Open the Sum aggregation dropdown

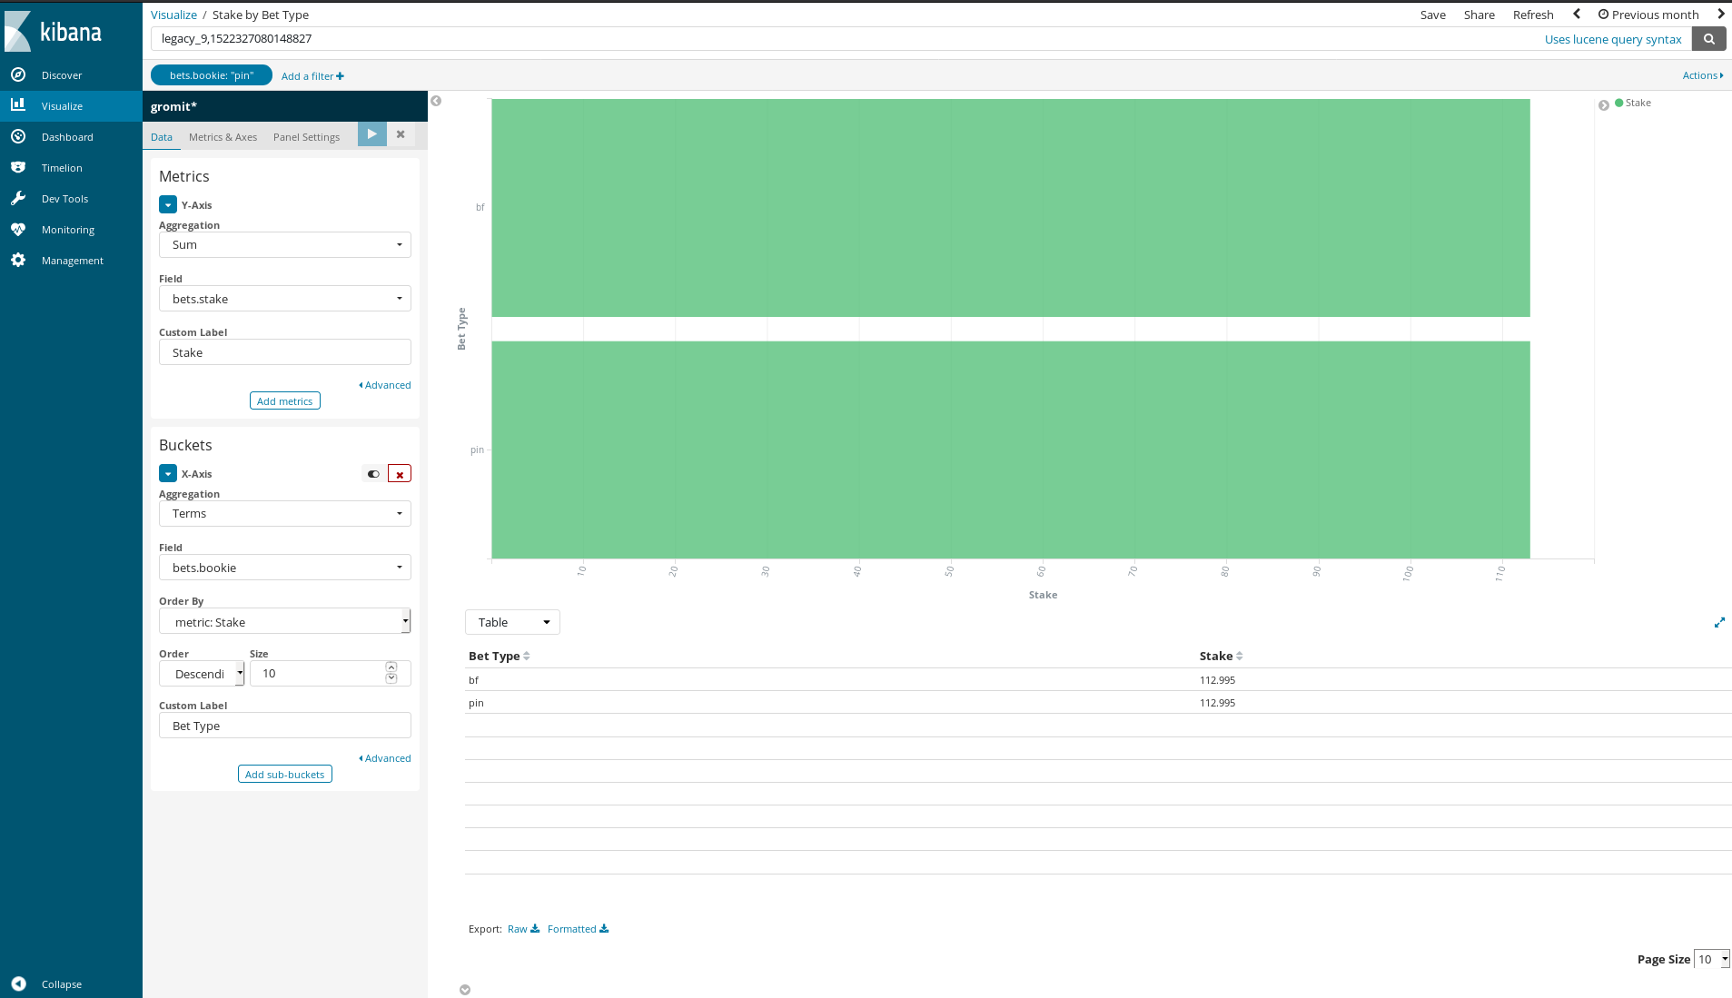[284, 244]
